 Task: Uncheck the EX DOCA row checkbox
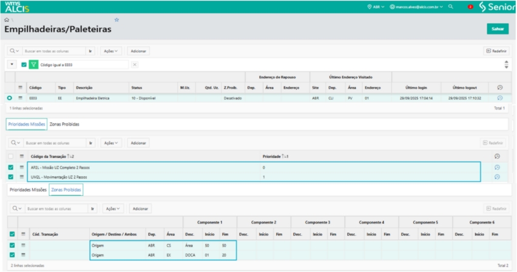click(x=12, y=255)
